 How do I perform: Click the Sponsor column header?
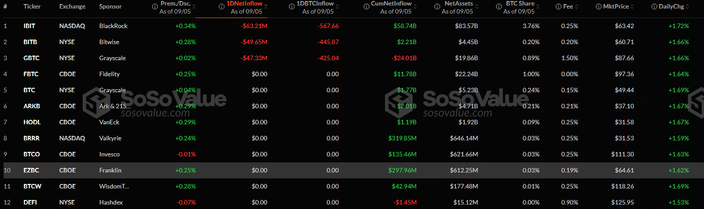tap(110, 7)
